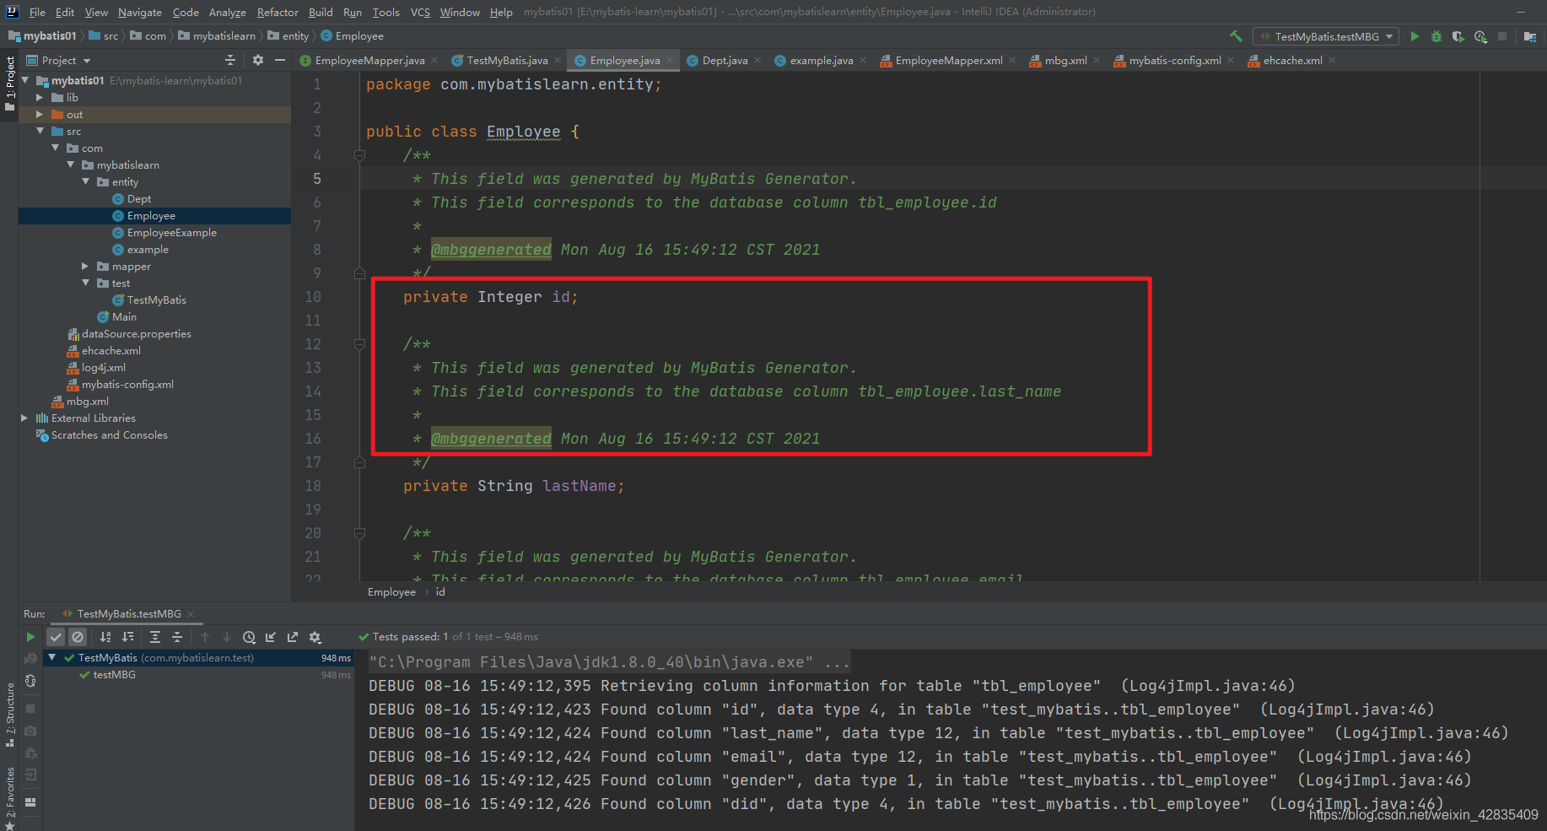Screen dimensions: 1547x831
Task: Click the Run panel layout icon
Action: (x=30, y=802)
